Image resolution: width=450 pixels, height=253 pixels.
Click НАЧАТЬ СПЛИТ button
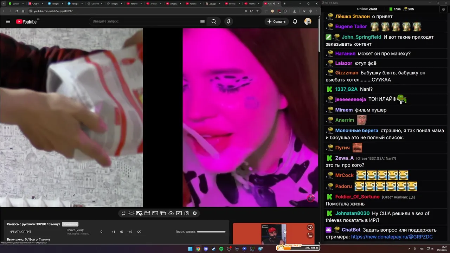20,232
